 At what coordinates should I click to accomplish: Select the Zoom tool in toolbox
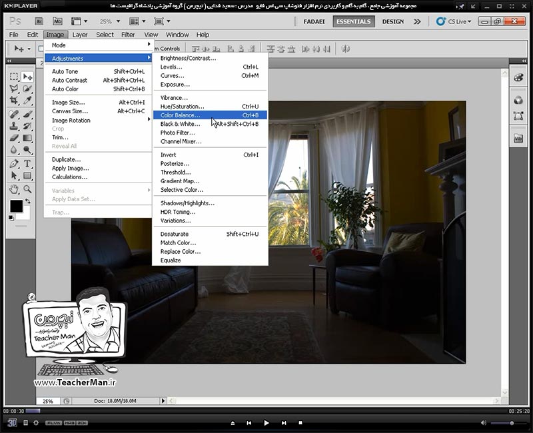point(27,189)
